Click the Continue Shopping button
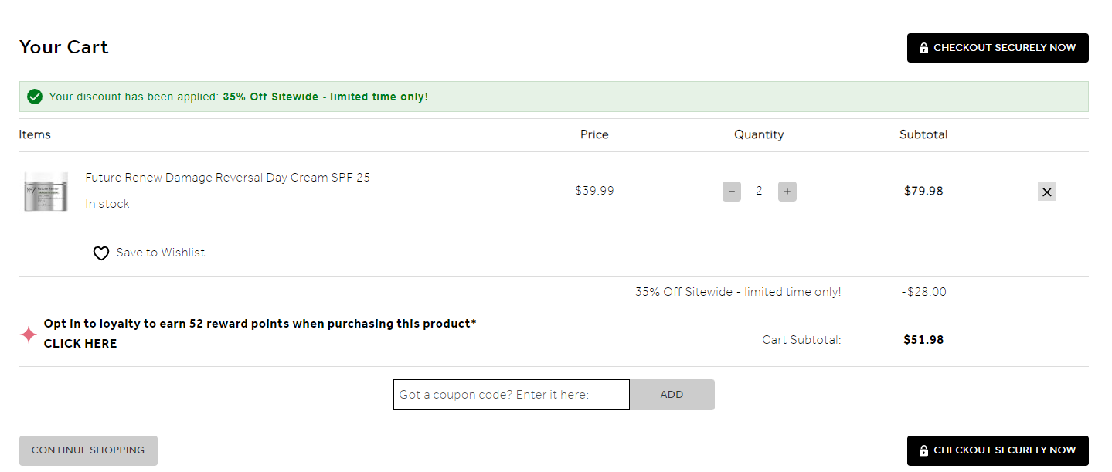 88,450
